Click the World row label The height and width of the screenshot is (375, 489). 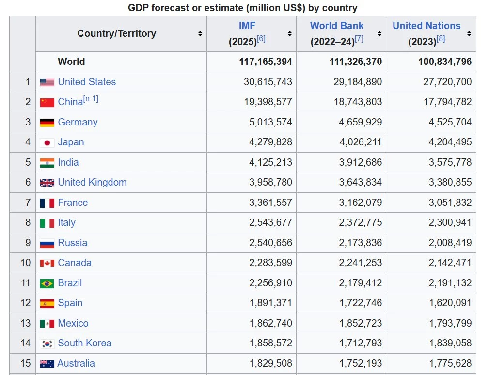point(71,62)
